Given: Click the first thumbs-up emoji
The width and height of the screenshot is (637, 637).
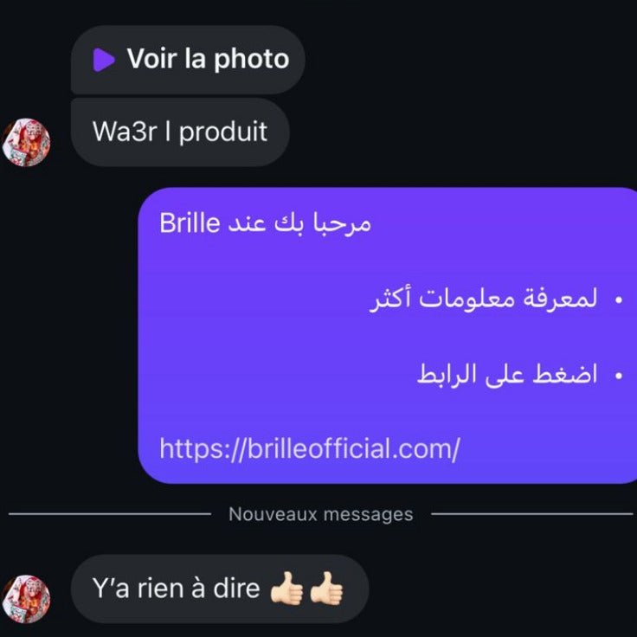Looking at the screenshot, I should tap(286, 589).
